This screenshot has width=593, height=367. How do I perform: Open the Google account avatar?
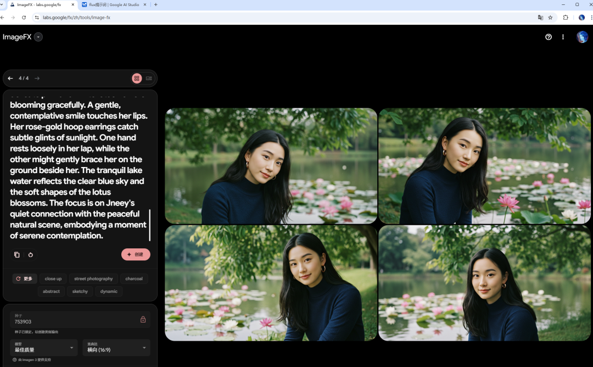(x=582, y=37)
